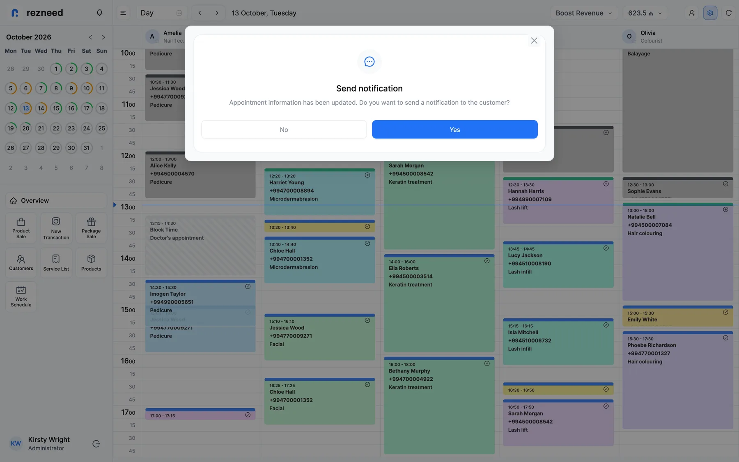The width and height of the screenshot is (739, 462).
Task: Refresh the calendar with reload icon
Action: 728,13
